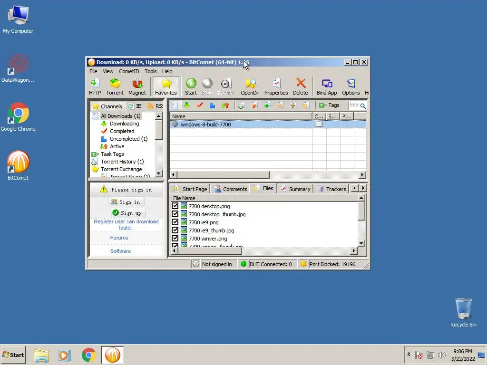
Task: Filter by downloading tasks green arrow icon
Action: tap(186, 106)
